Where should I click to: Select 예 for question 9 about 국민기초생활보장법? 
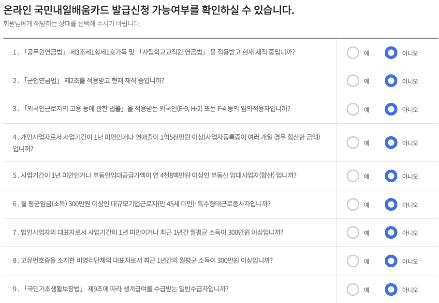click(353, 289)
